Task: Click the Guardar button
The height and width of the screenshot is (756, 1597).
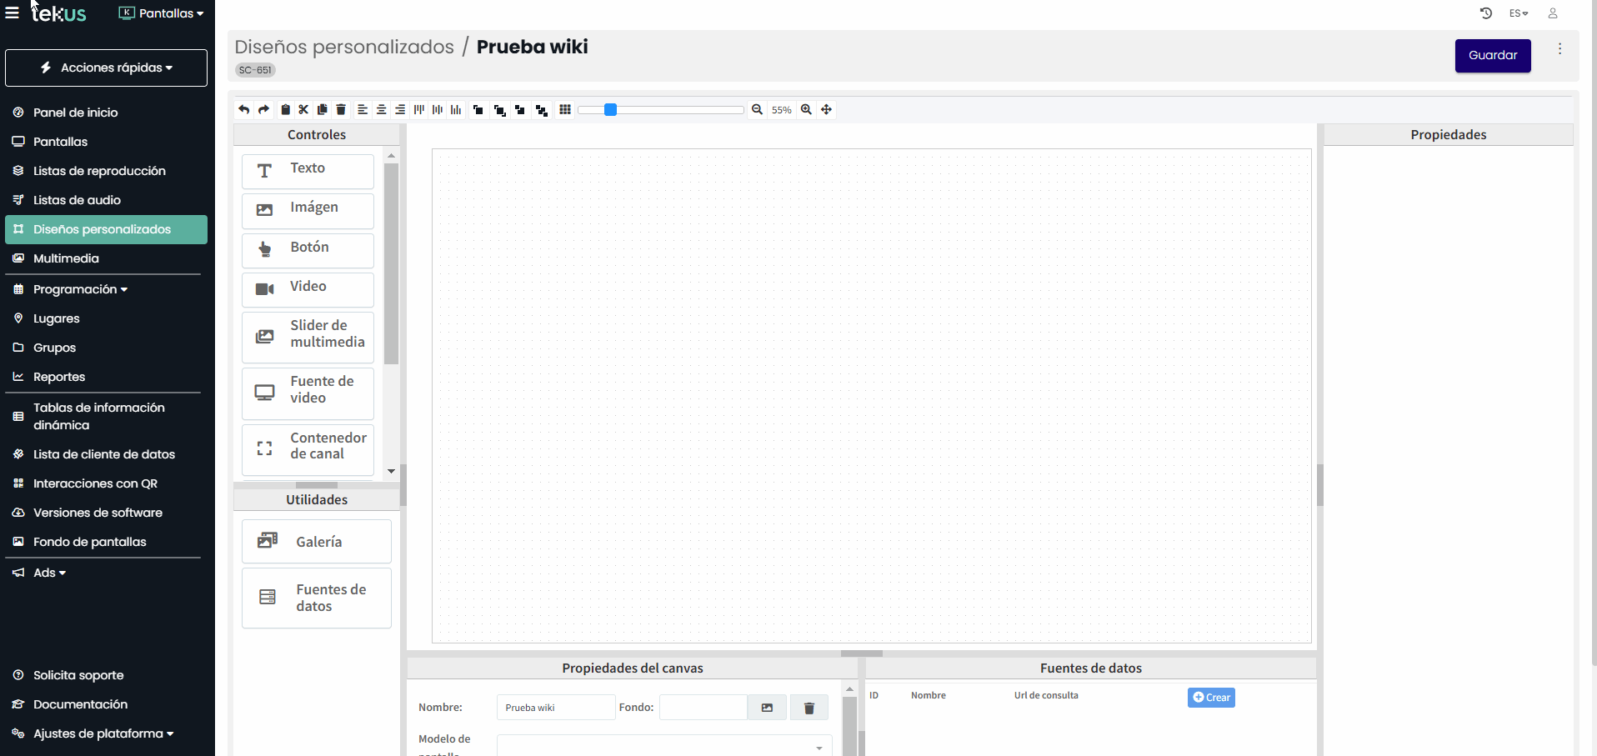Action: [1492, 55]
